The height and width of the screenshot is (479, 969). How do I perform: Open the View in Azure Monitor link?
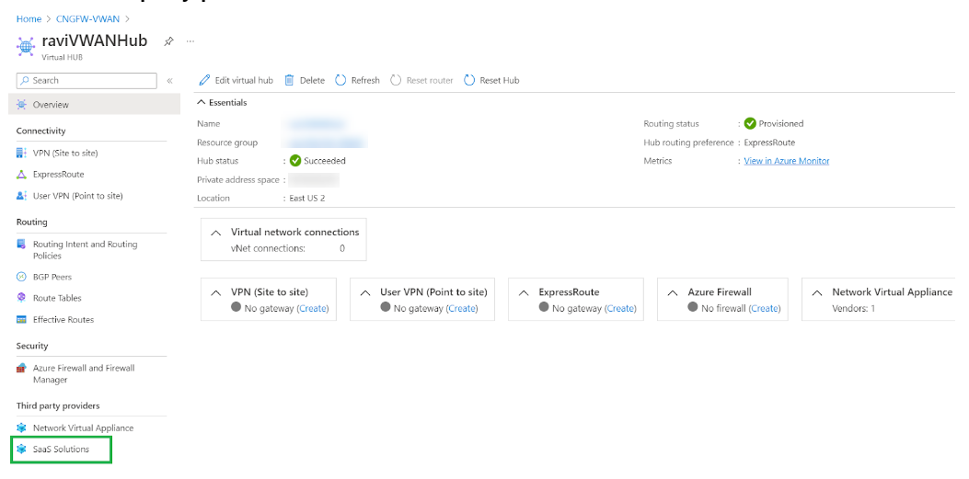786,161
